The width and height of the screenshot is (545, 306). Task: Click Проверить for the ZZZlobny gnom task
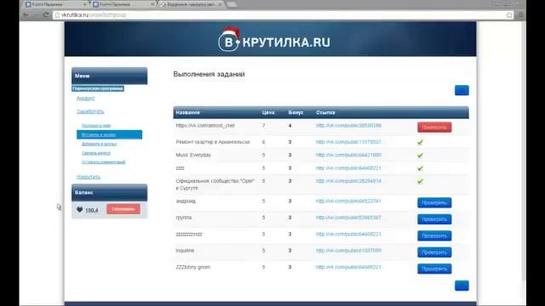coord(434,269)
